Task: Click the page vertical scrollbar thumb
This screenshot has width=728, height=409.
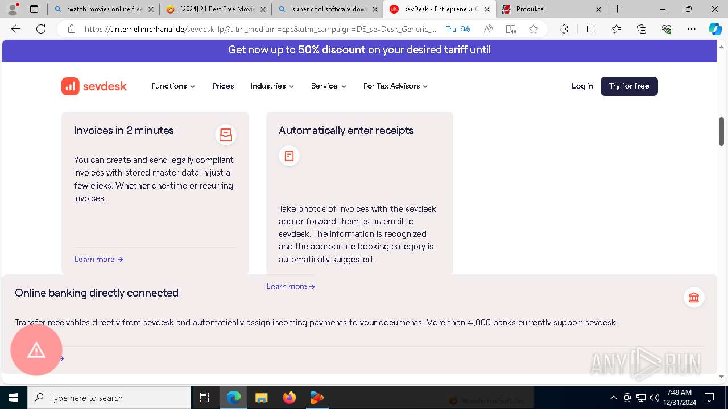Action: (722, 131)
